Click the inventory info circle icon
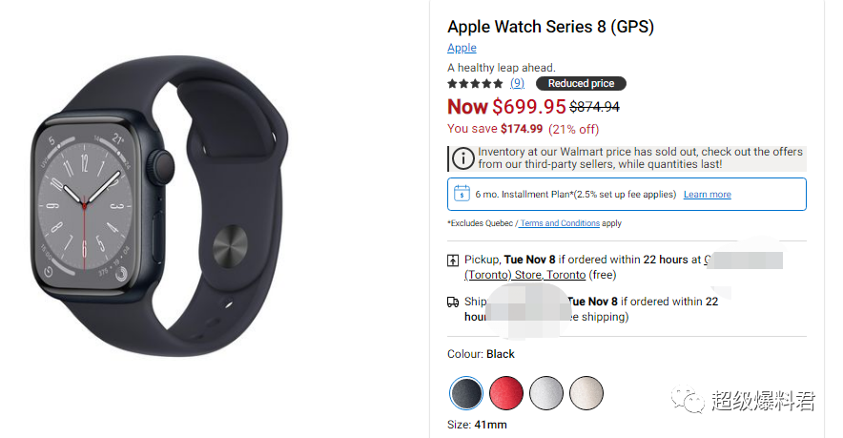Image resolution: width=843 pixels, height=438 pixels. pos(463,158)
